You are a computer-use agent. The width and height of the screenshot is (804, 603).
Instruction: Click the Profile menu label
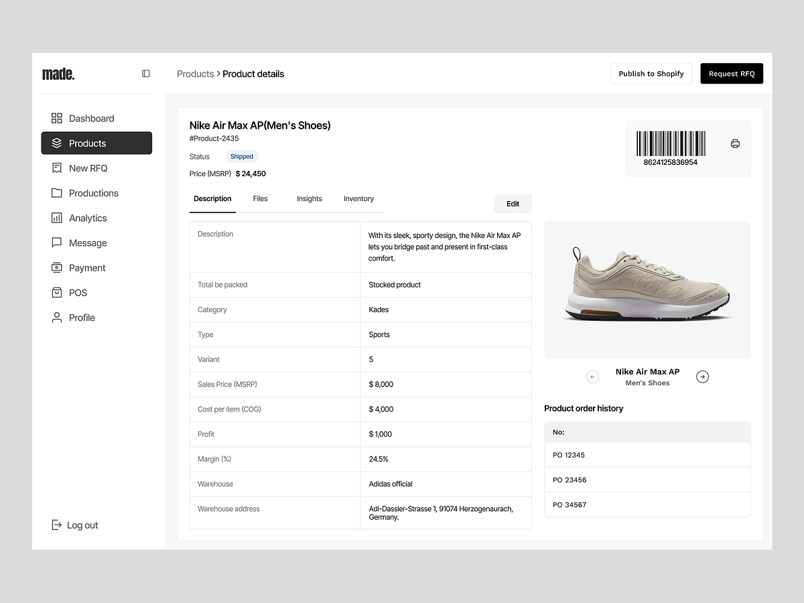click(x=82, y=318)
